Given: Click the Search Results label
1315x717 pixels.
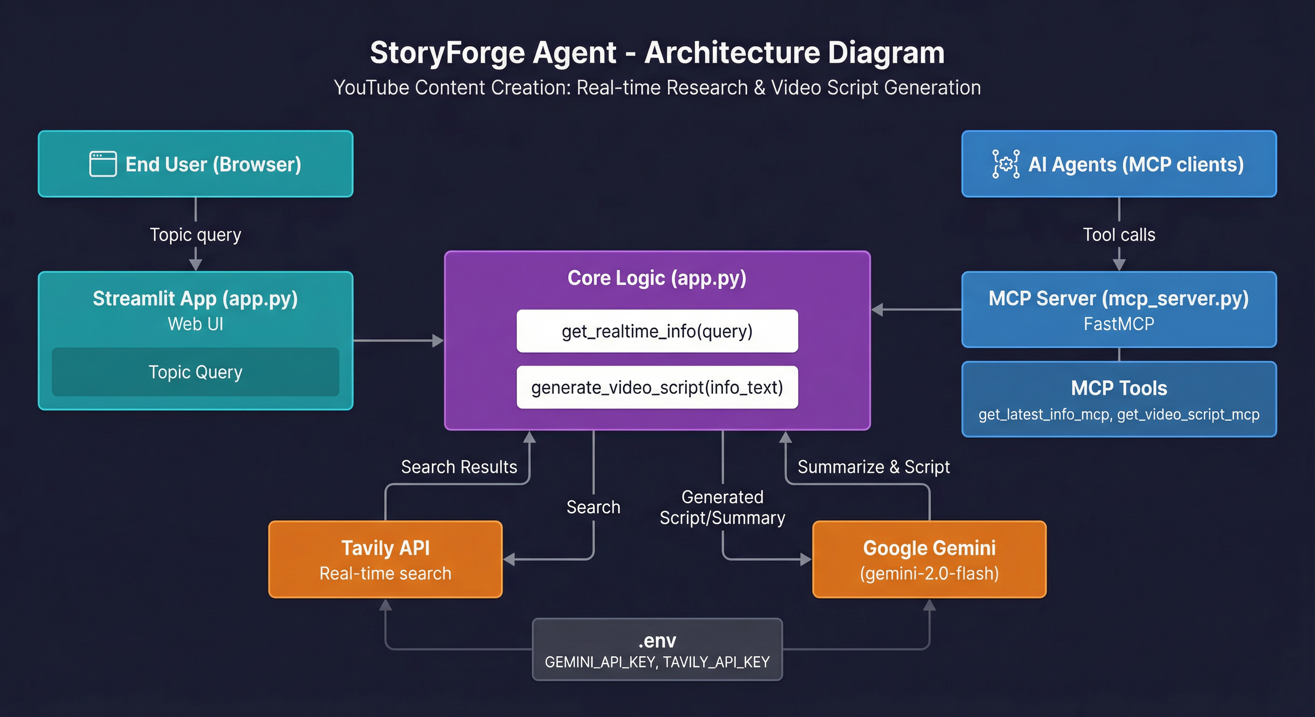Looking at the screenshot, I should point(459,466).
